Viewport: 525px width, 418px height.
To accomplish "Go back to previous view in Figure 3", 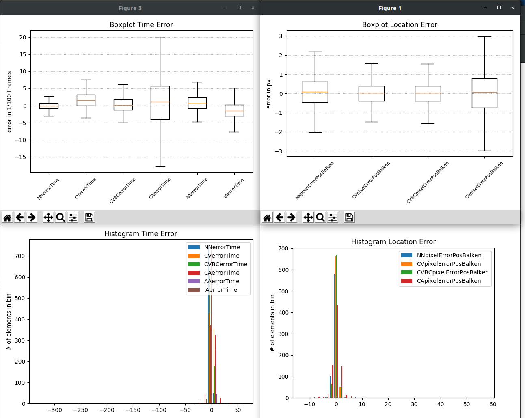I will pyautogui.click(x=20, y=218).
